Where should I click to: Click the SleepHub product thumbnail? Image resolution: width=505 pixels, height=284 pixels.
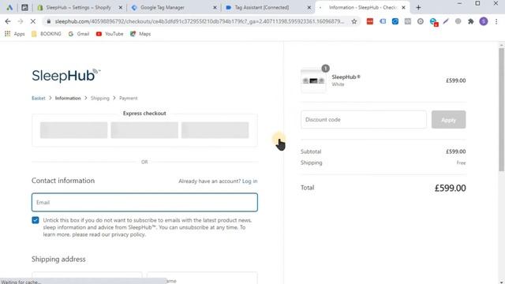[x=313, y=80]
